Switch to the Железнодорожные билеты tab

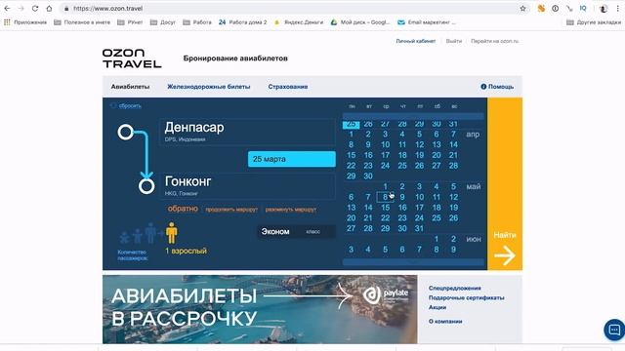(208, 87)
